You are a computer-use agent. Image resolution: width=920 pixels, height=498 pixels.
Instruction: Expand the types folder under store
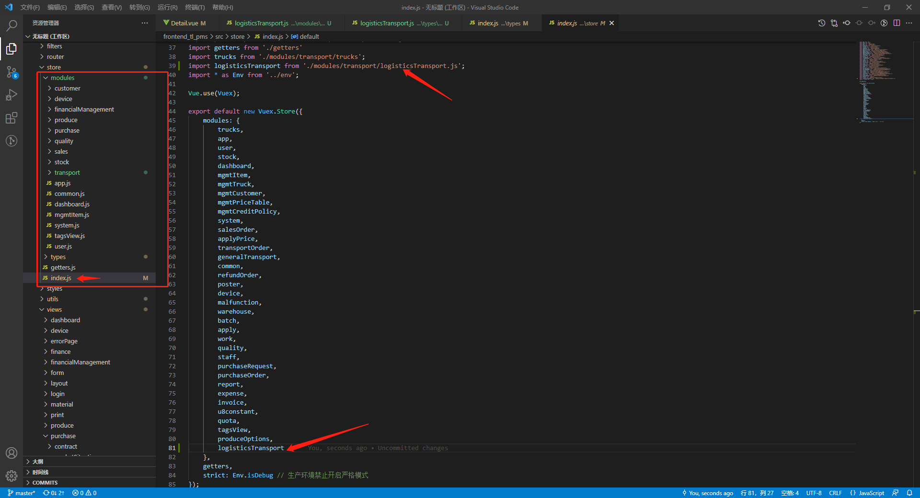click(x=58, y=257)
